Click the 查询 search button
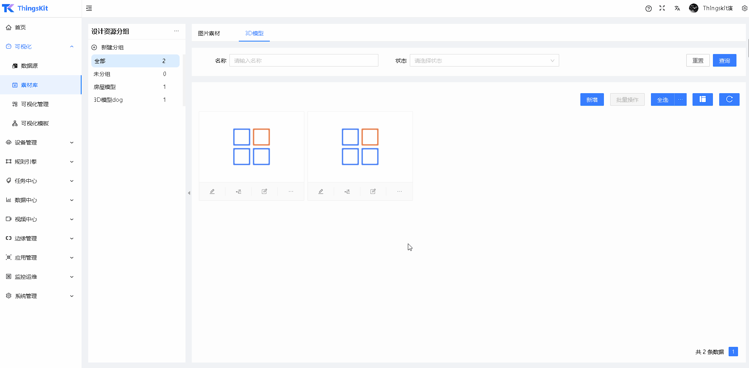 [724, 61]
